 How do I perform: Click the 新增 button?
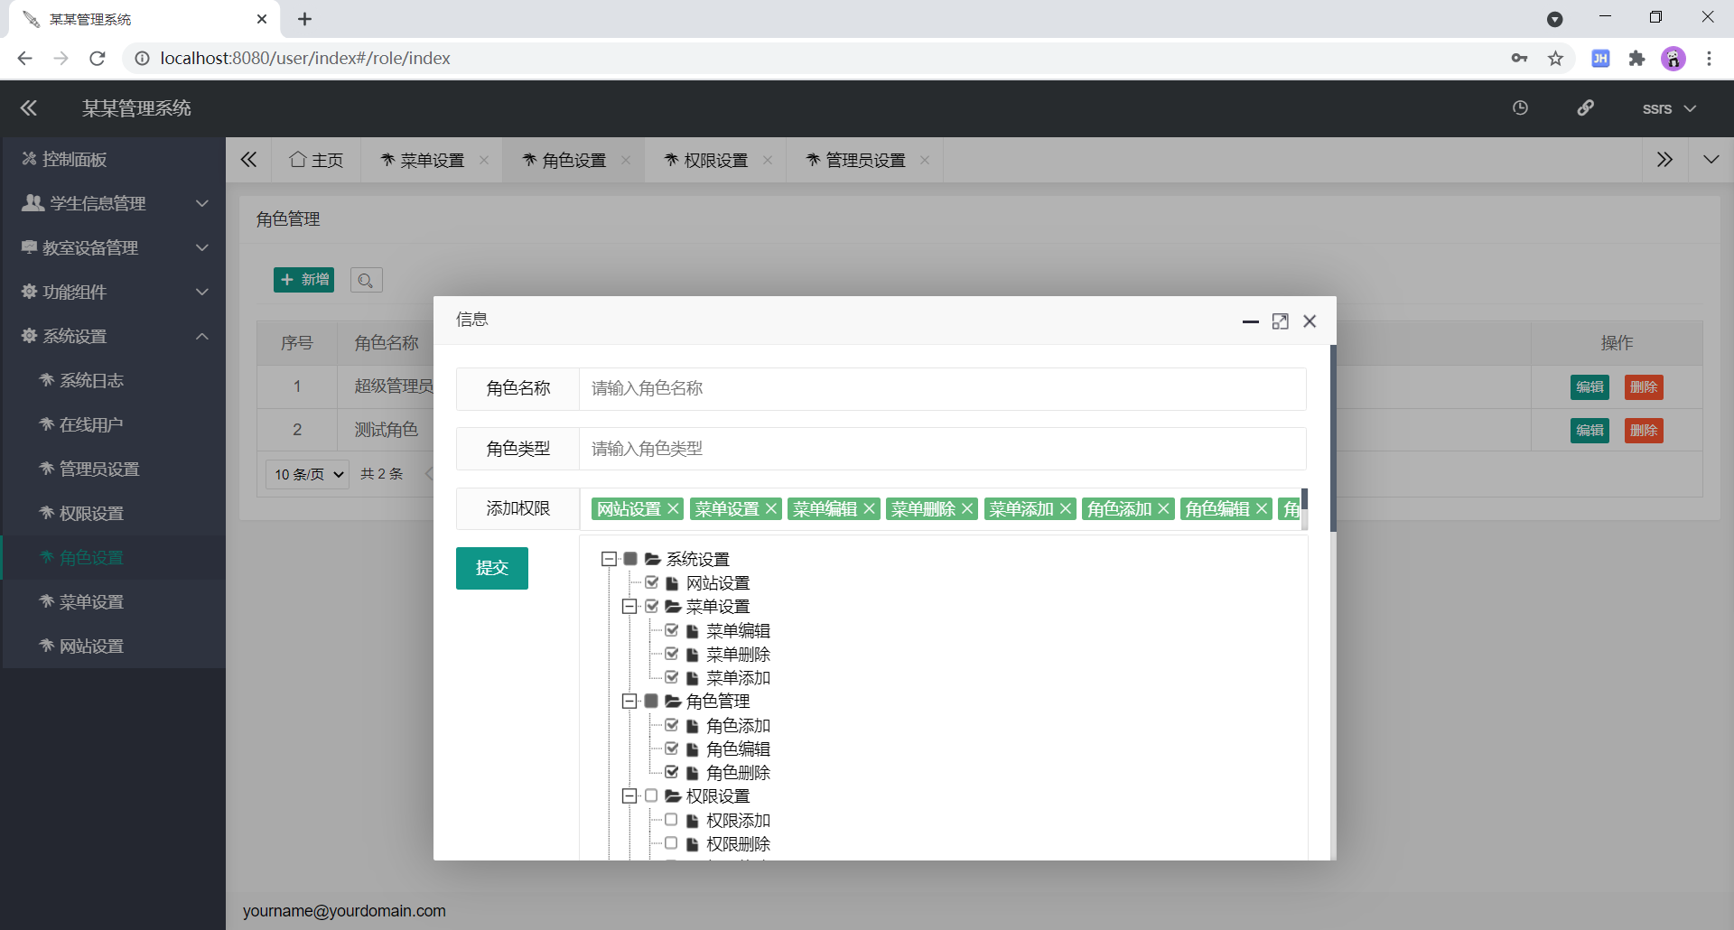(x=303, y=280)
